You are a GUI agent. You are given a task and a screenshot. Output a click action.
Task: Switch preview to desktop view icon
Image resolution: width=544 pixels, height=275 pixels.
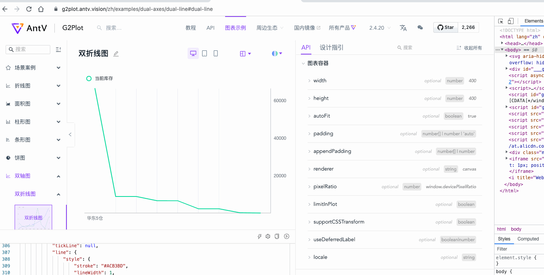(193, 53)
